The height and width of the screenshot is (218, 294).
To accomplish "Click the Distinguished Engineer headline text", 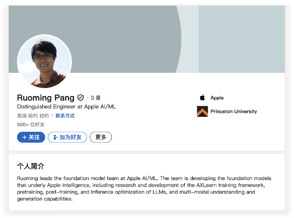I will tap(66, 107).
